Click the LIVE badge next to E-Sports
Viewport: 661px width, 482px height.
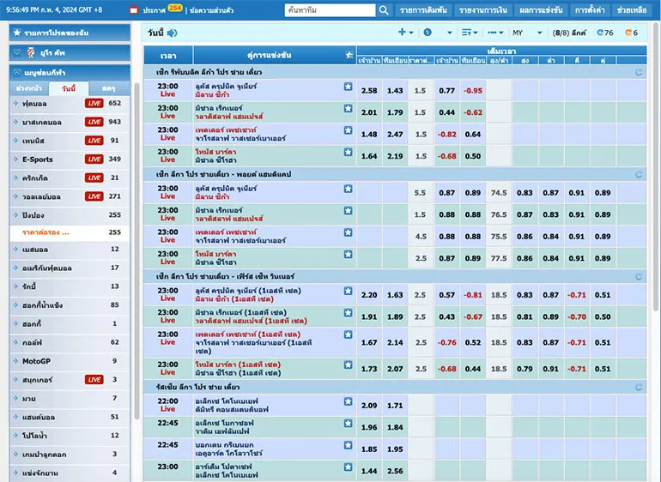click(94, 160)
